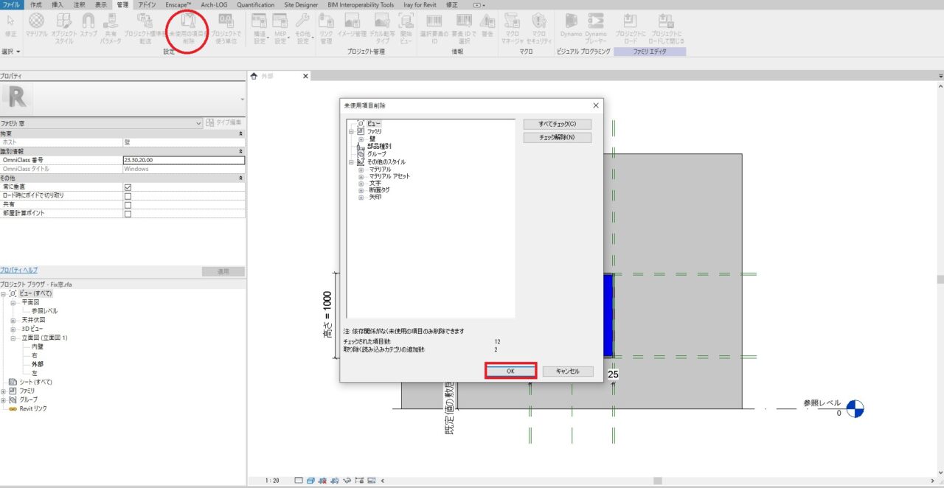The height and width of the screenshot is (488, 944).
Task: Click the OmniClass 番号 value field
Action: (x=183, y=160)
